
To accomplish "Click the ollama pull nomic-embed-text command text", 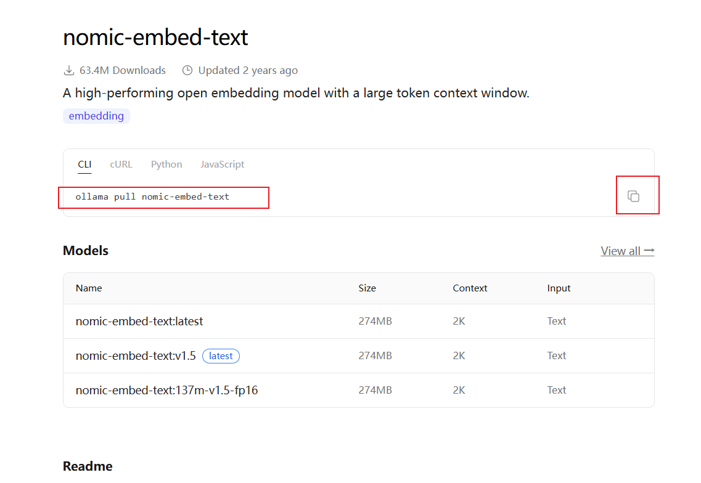I will pos(152,197).
